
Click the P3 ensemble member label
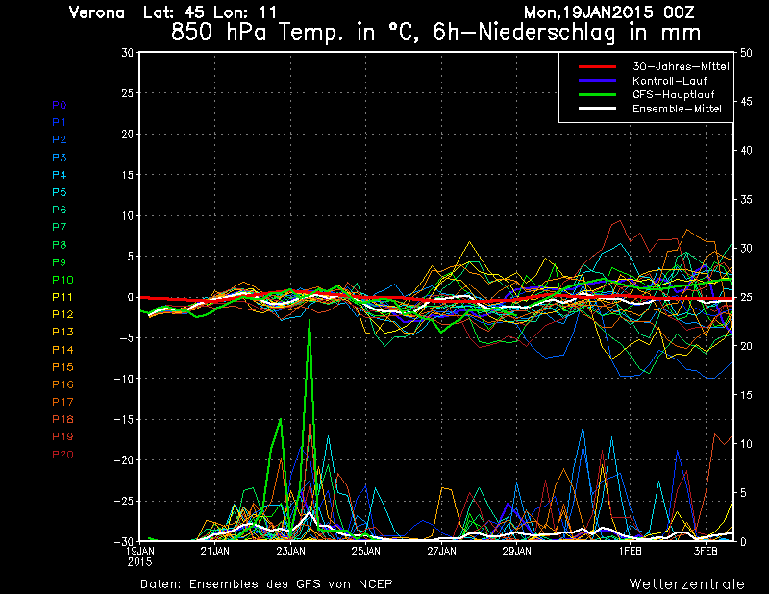point(60,158)
